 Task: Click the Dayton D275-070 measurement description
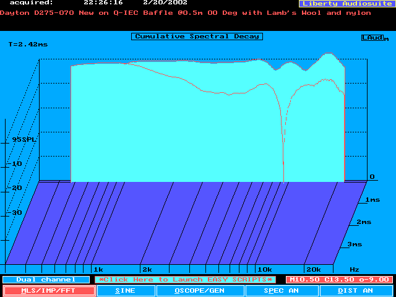(186, 13)
